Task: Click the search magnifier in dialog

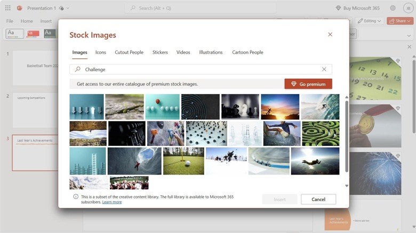Action: click(x=77, y=69)
